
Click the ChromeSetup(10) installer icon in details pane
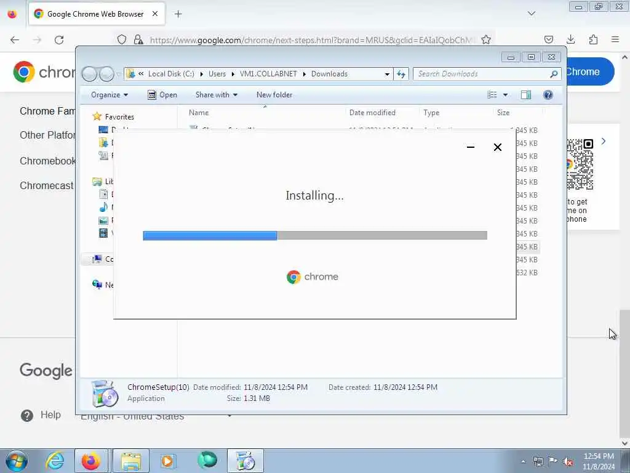click(104, 394)
